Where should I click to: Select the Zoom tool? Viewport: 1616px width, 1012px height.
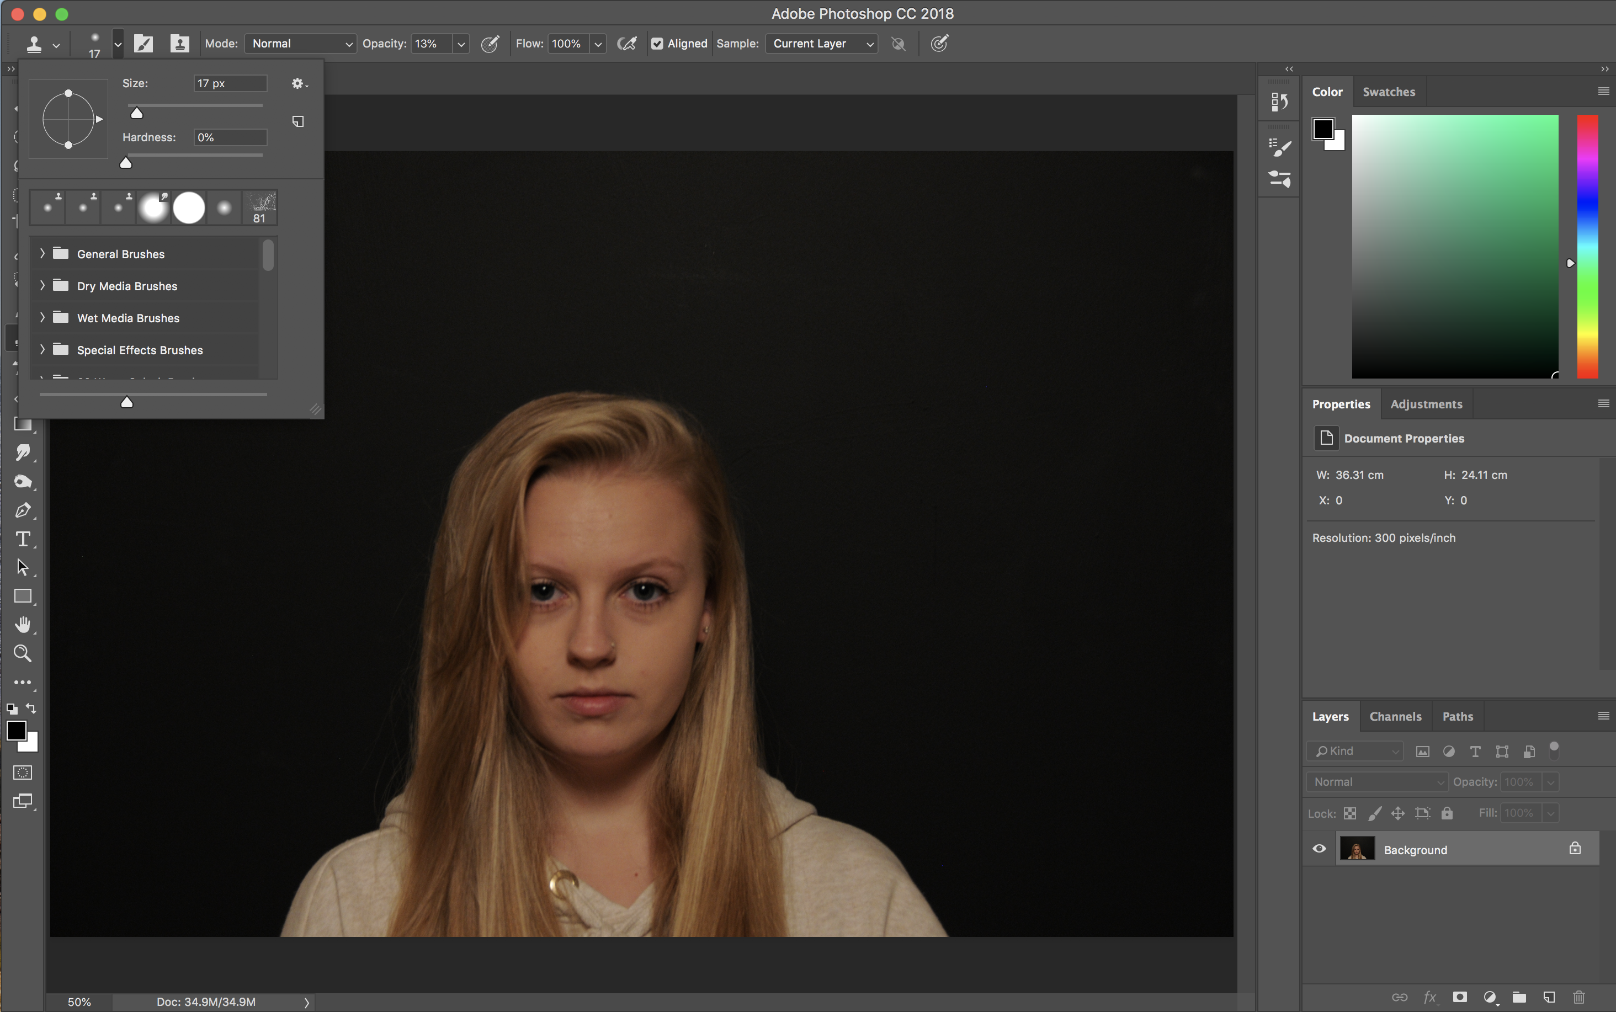pyautogui.click(x=23, y=653)
